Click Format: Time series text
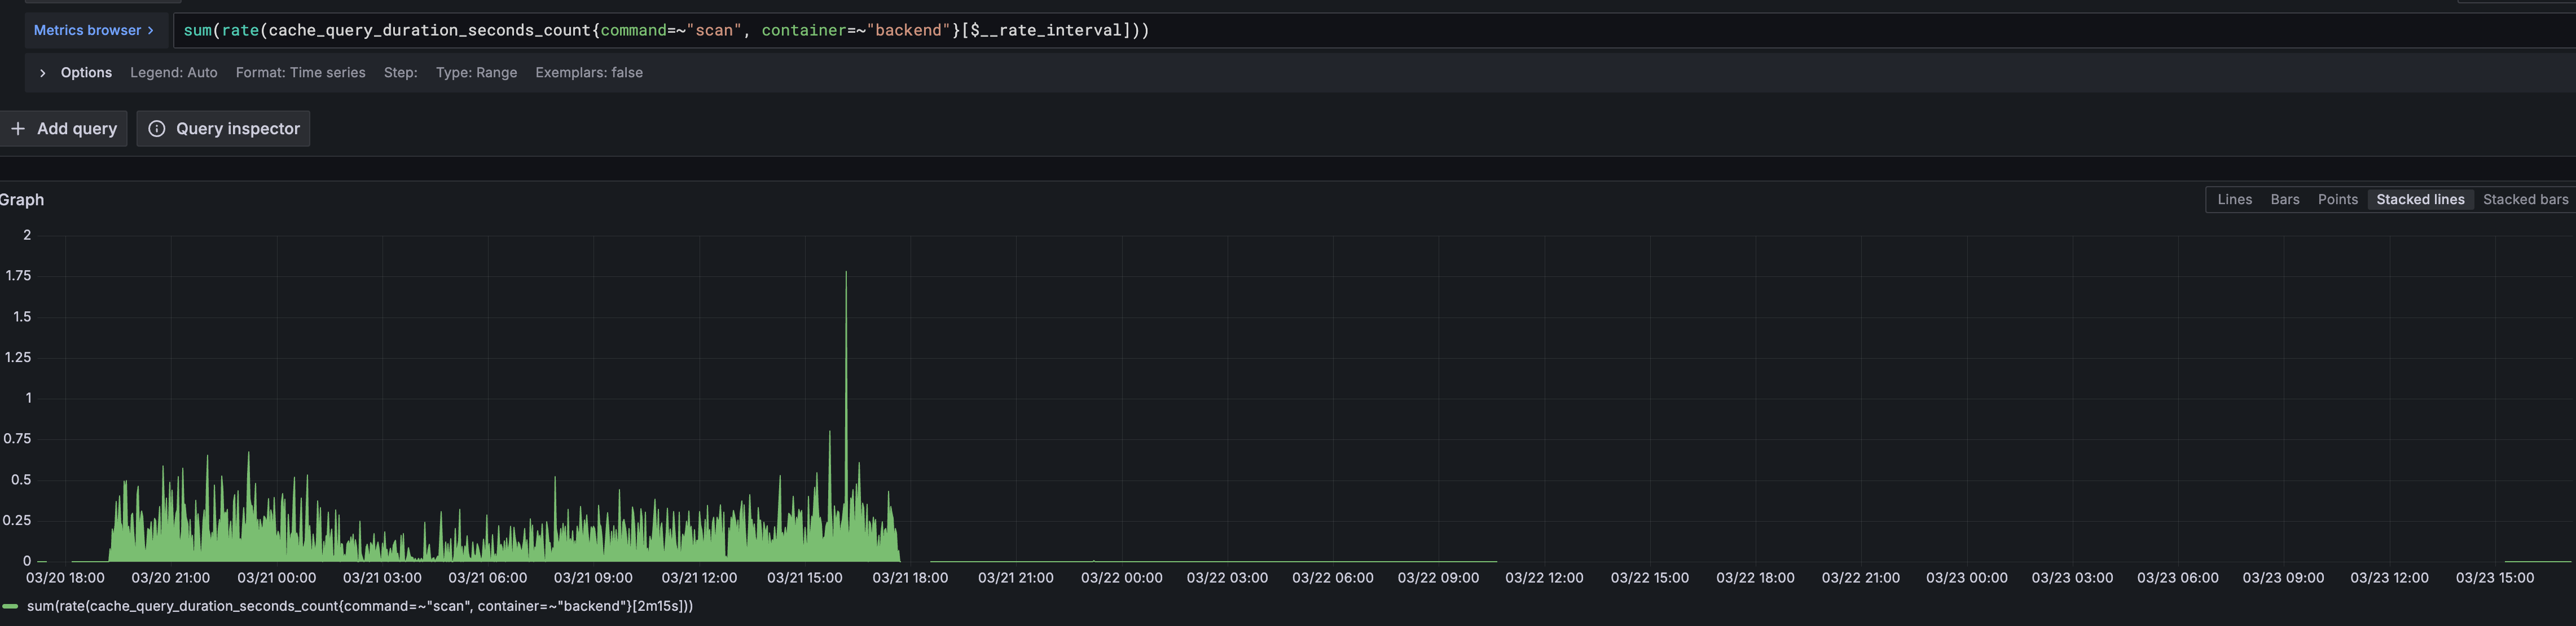2576x626 pixels. click(x=301, y=73)
